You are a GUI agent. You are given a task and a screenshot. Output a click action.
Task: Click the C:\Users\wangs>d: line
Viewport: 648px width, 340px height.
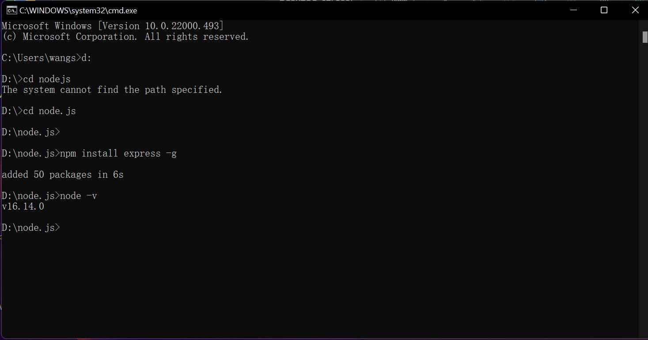click(45, 57)
